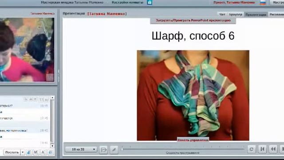The width and height of the screenshot is (284, 160).
Task: Click the M icon in chat toolbar
Action: 36,152
